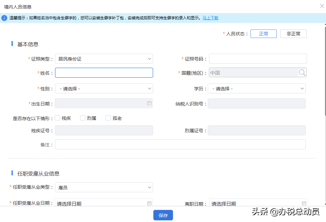Open the date picker for 任职受雇从业日期
The image size is (326, 222).
pos(149,203)
